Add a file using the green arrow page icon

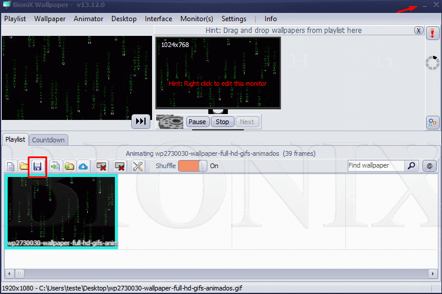55,166
